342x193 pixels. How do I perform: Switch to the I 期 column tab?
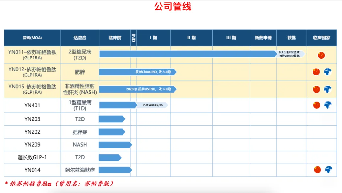point(154,38)
